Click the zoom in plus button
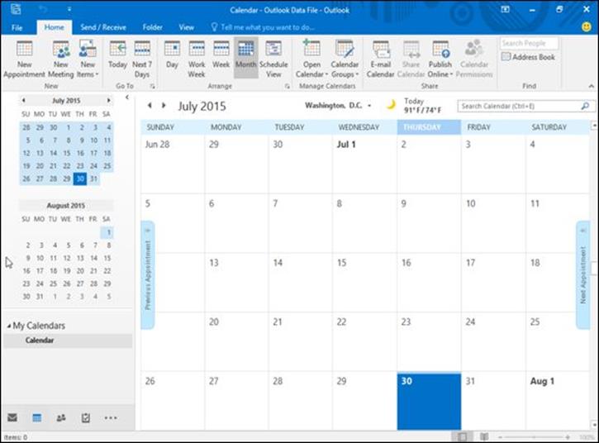Screen dimensions: 599x443 pos(568,436)
